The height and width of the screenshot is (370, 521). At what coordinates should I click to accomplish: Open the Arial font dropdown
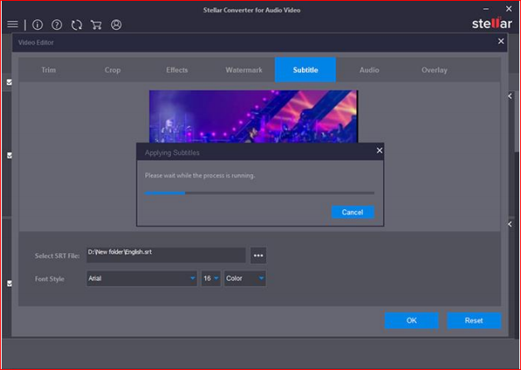[x=142, y=279]
